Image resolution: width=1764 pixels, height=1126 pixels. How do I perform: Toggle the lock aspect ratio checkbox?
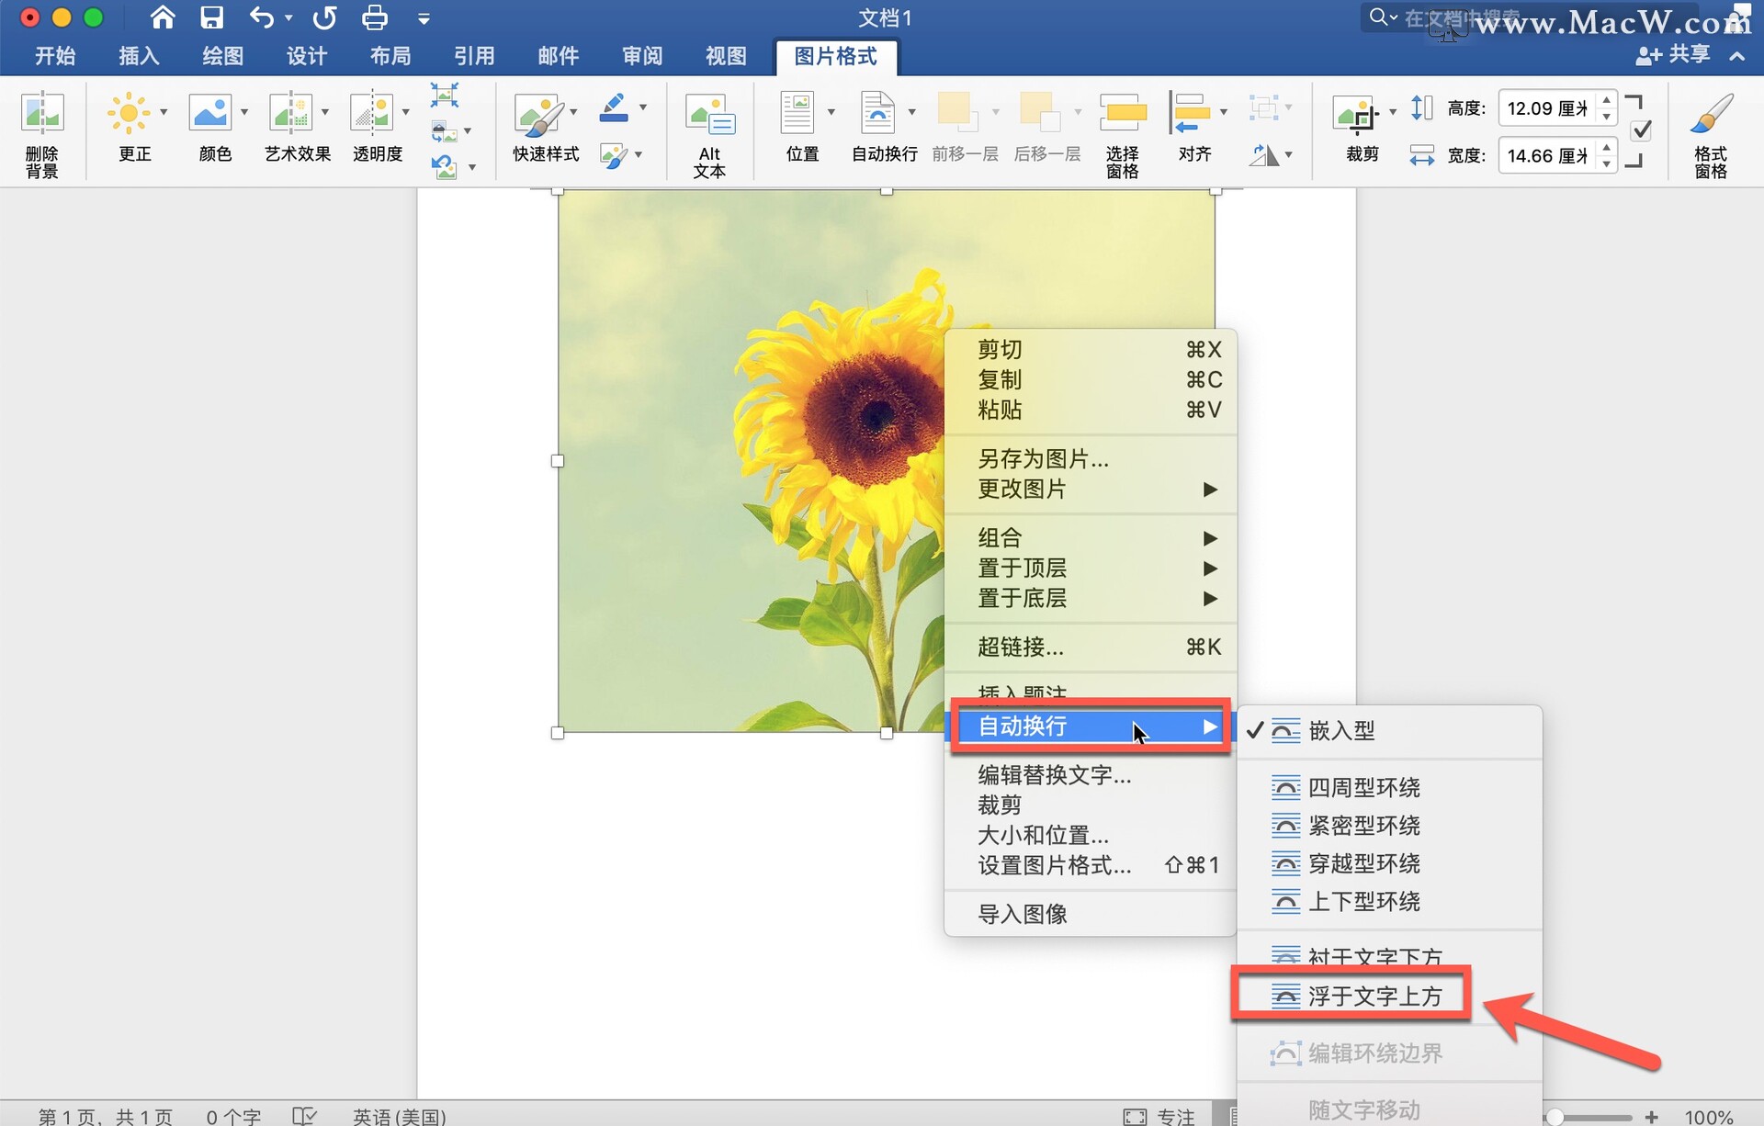coord(1641,131)
